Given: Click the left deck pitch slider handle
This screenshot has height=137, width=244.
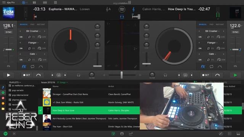Looking at the screenshot, I should pyautogui.click(x=8, y=50).
